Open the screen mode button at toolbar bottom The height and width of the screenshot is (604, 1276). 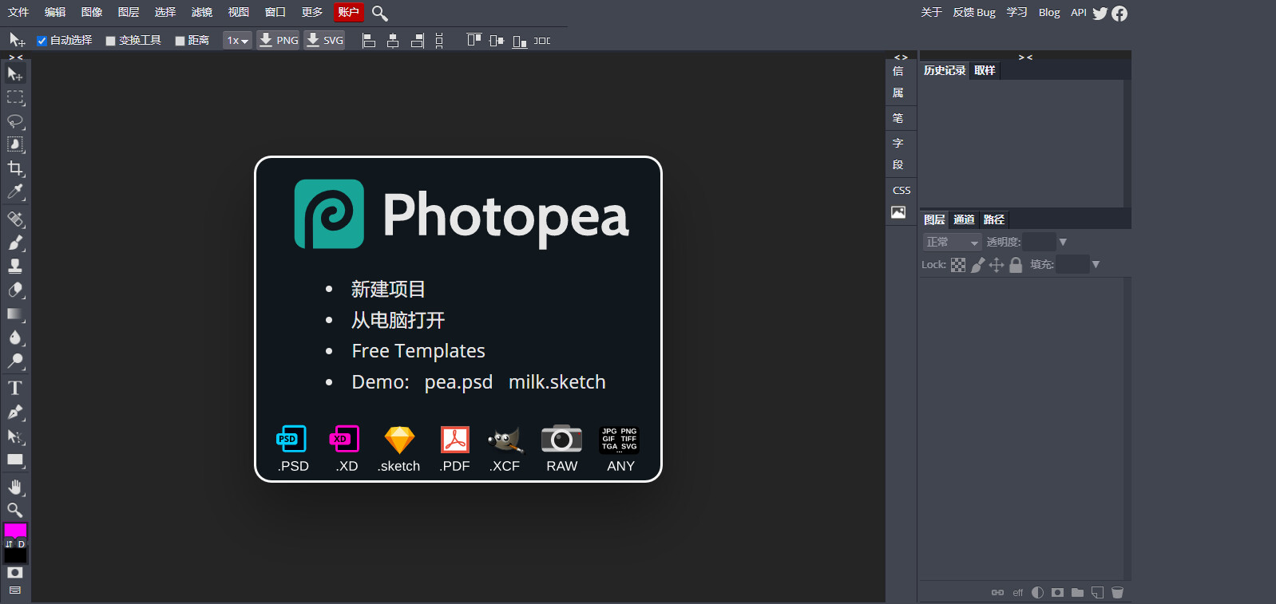click(15, 590)
